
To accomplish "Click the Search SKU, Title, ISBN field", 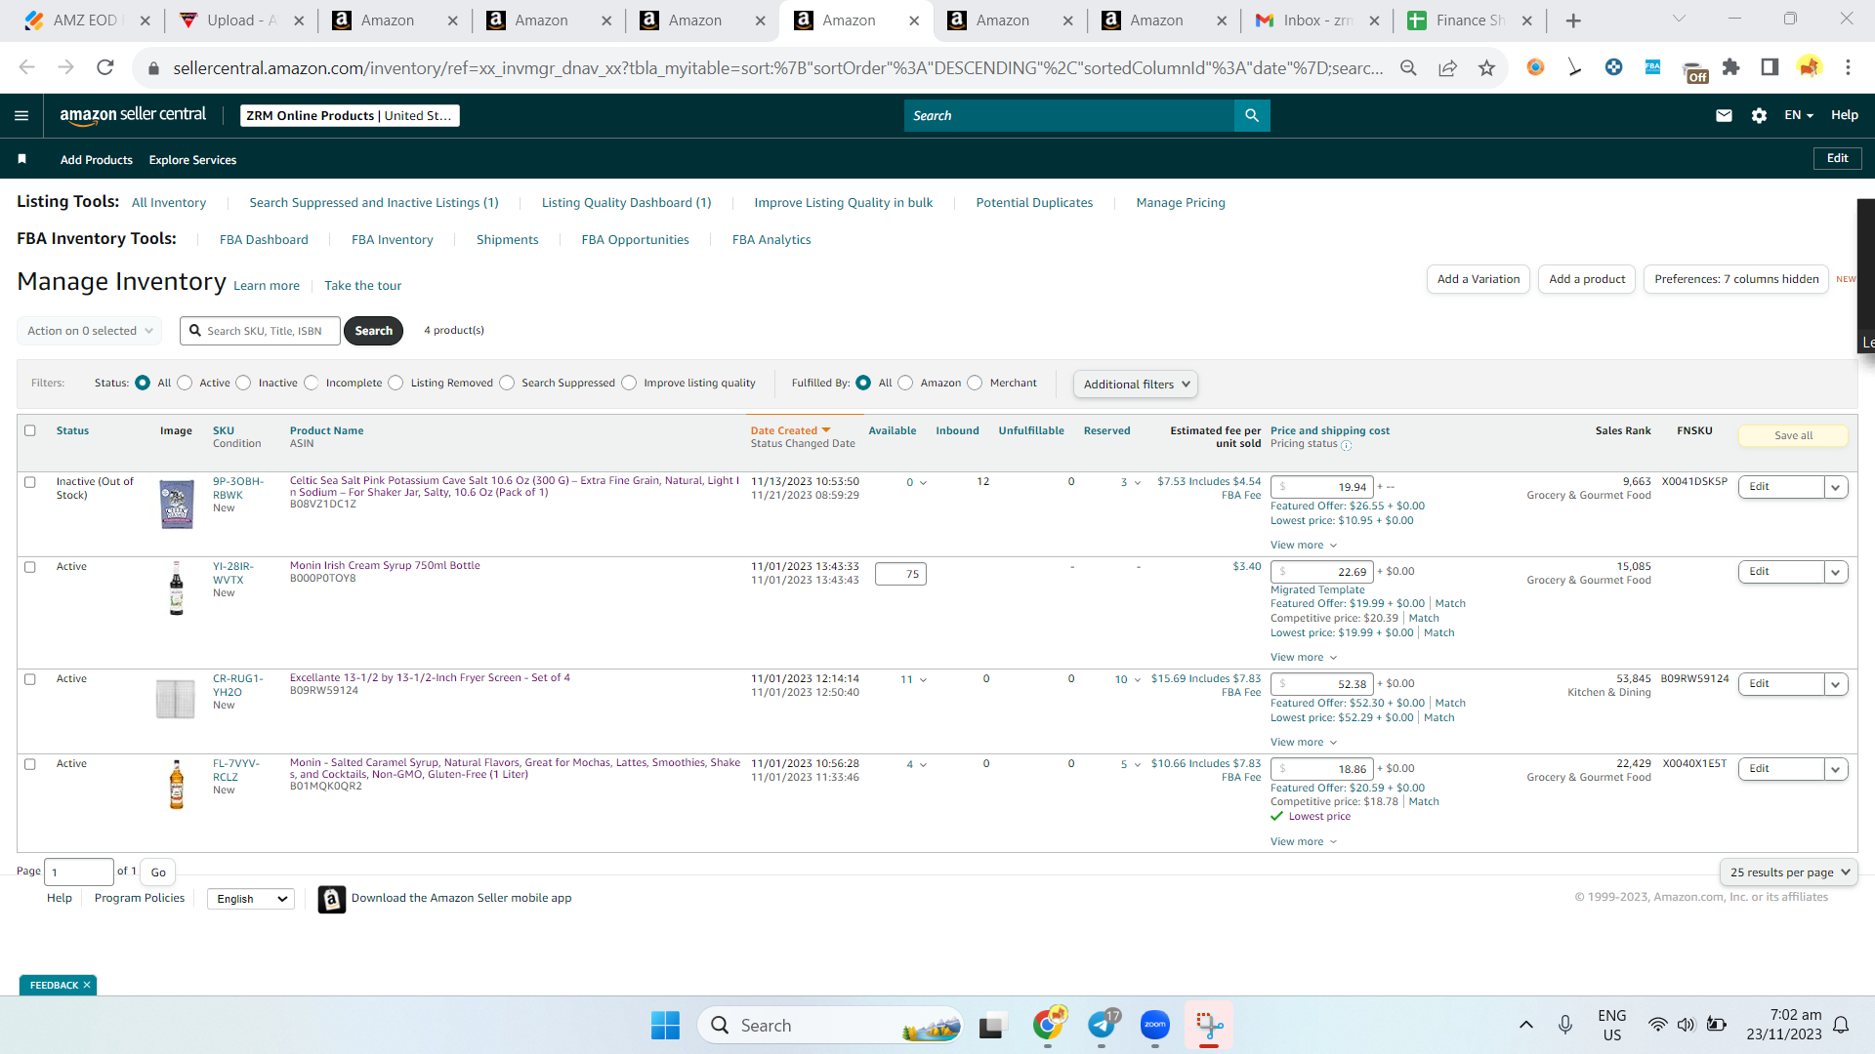I will click(x=261, y=331).
